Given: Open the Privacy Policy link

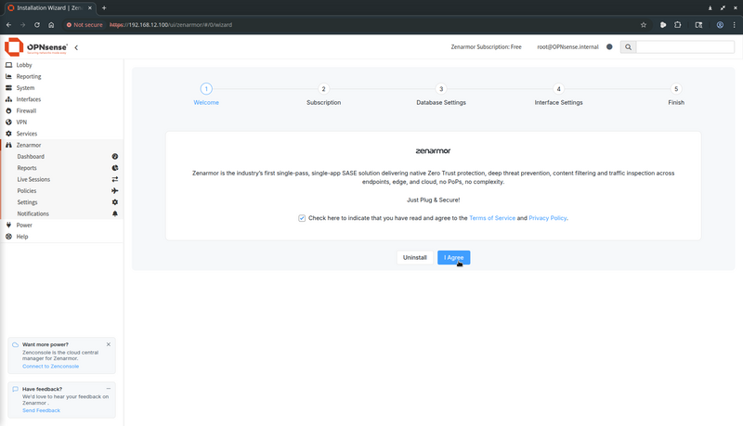Looking at the screenshot, I should [547, 218].
